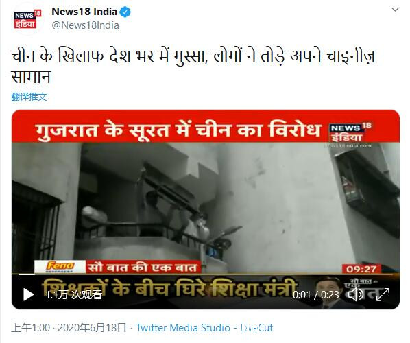Screen dimensions: 410x343
Task: Click the 09:27 clock overlay in video
Action: (361, 269)
